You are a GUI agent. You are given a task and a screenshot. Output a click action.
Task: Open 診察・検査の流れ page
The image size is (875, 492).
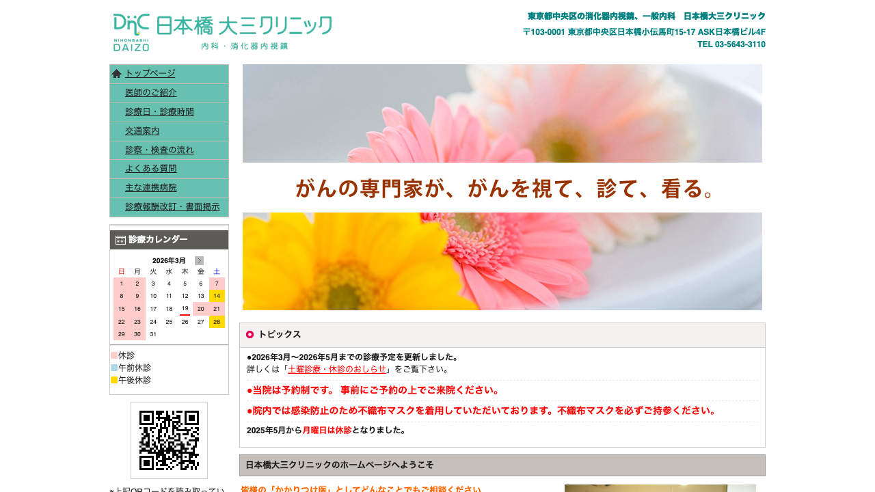pos(159,150)
